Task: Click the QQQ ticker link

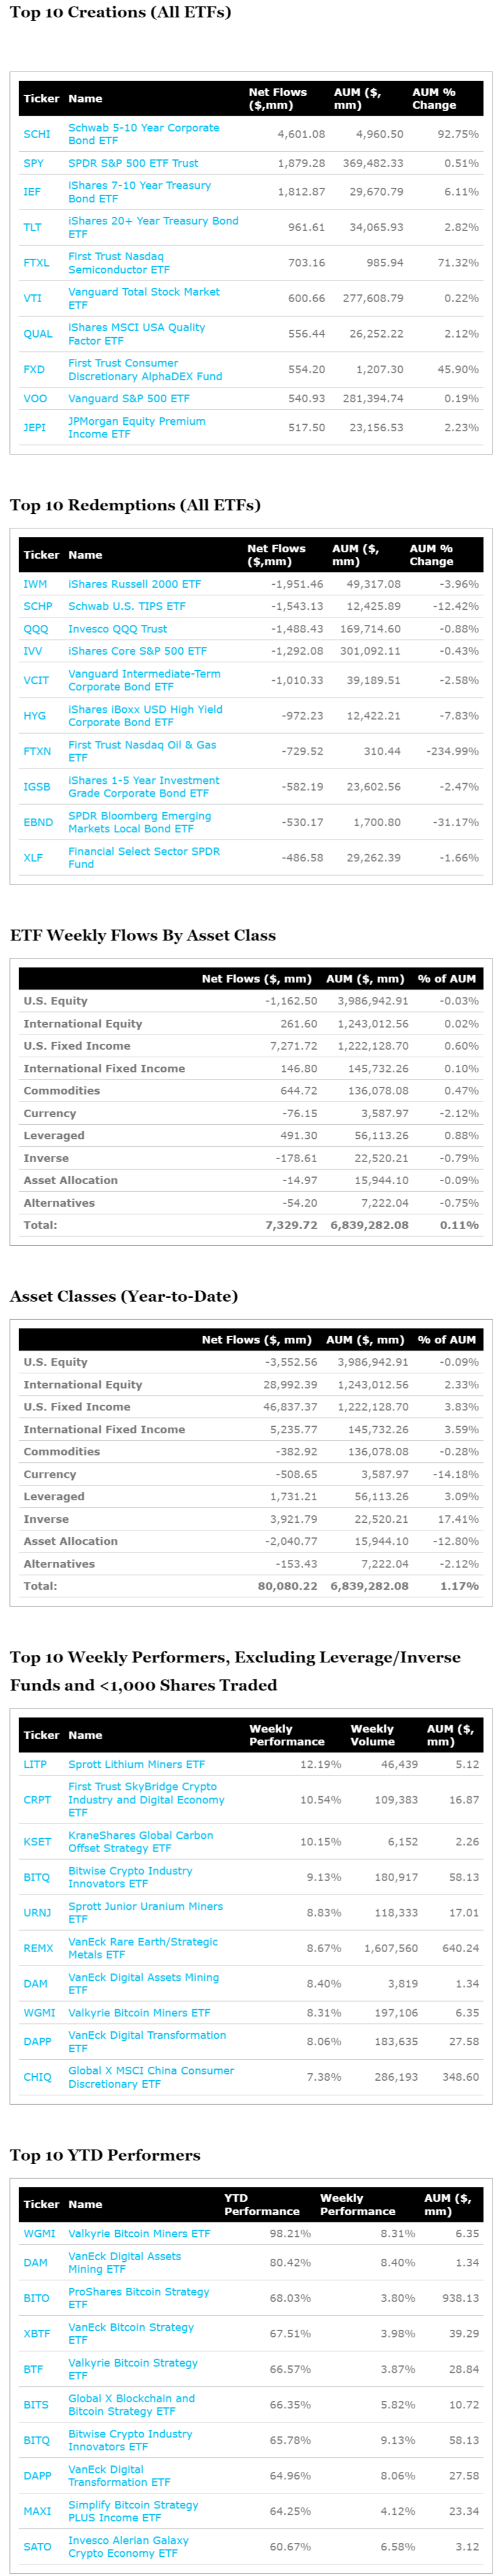Action: pyautogui.click(x=35, y=629)
